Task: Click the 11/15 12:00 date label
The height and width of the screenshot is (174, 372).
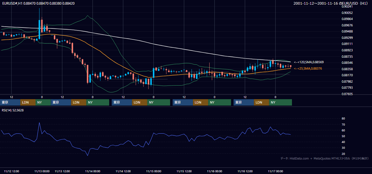Action: [x=184, y=171]
